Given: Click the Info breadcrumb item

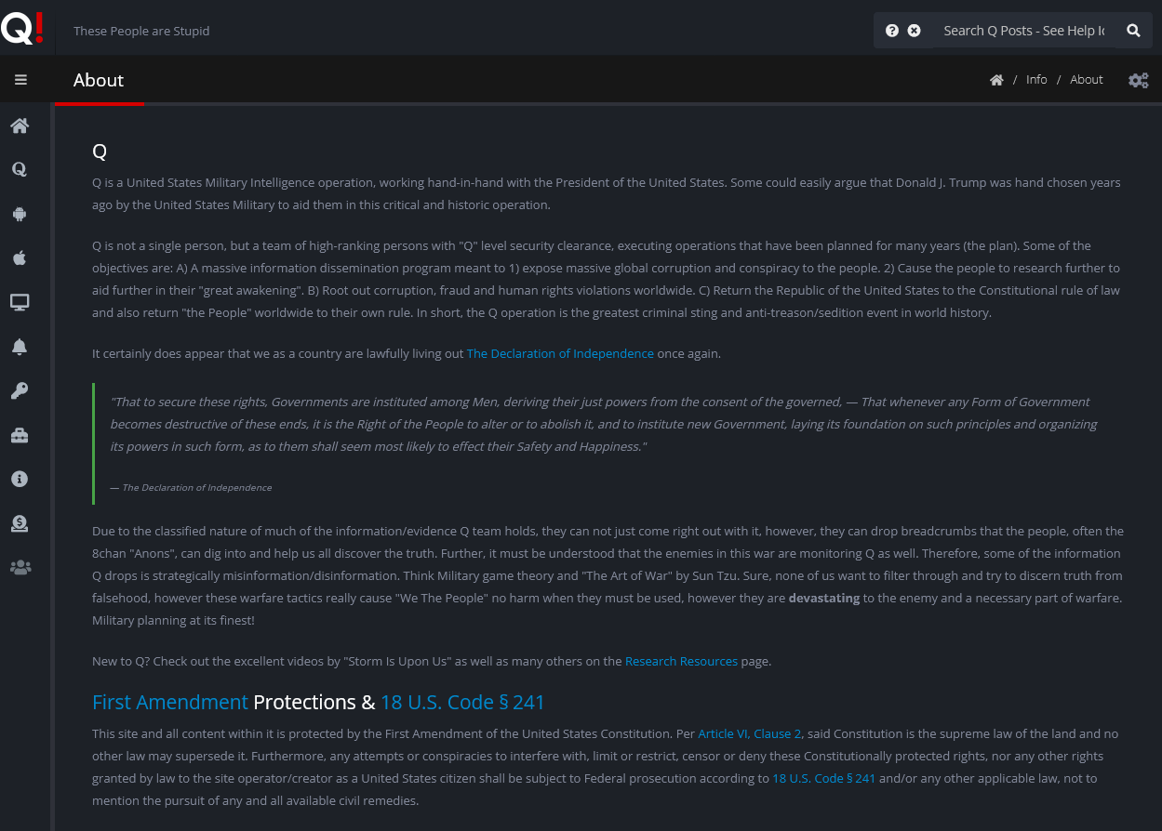Looking at the screenshot, I should [x=1036, y=80].
